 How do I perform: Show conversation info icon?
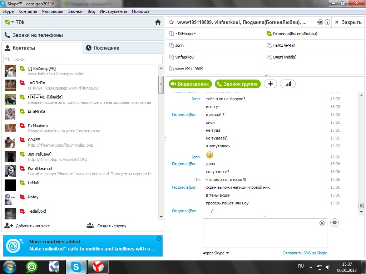click(327, 22)
